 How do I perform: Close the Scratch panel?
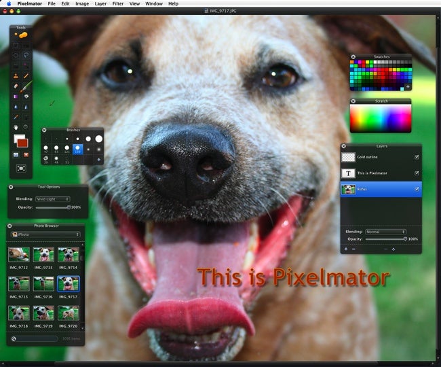(x=353, y=101)
